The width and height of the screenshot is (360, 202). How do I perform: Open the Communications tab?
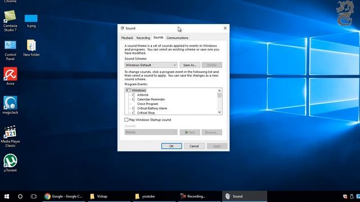coord(177,38)
